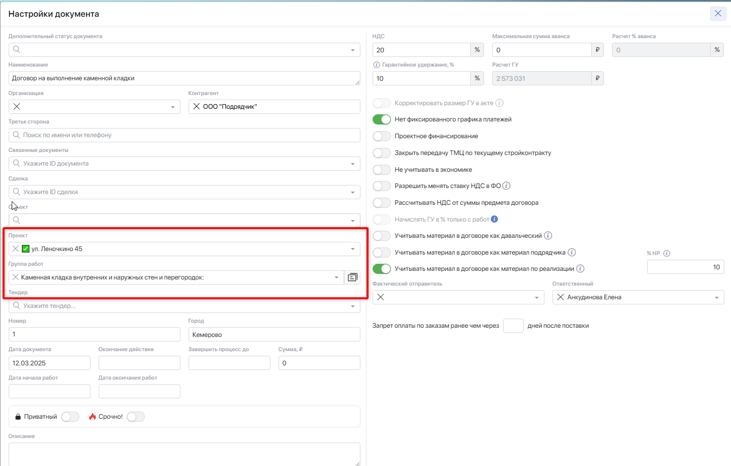Click the Наименование text field

[183, 78]
